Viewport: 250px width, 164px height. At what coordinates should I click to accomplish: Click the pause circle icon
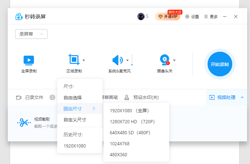pos(52,97)
